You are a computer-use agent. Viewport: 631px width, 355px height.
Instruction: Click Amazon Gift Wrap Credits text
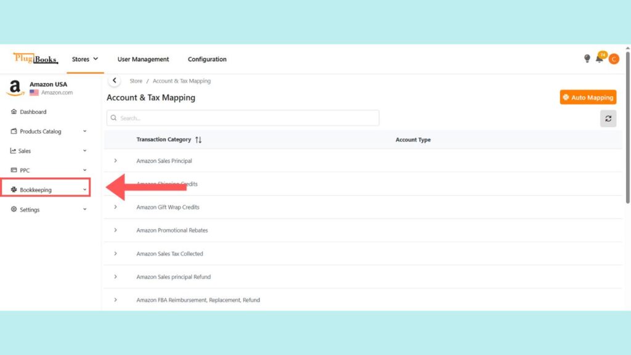tap(168, 207)
